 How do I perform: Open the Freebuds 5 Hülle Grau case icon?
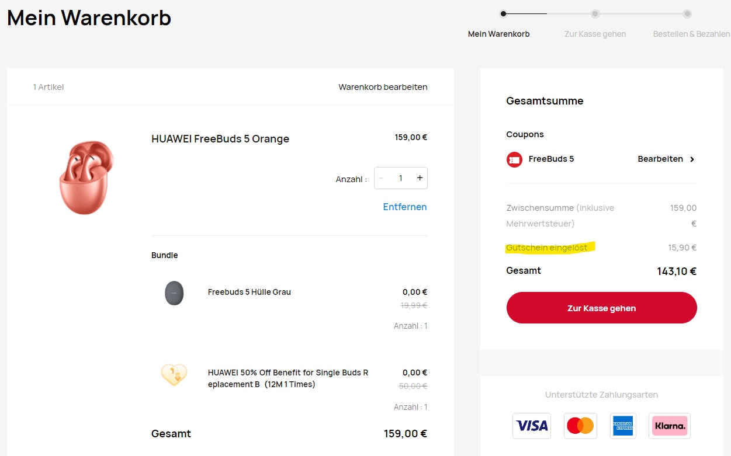[x=174, y=294]
